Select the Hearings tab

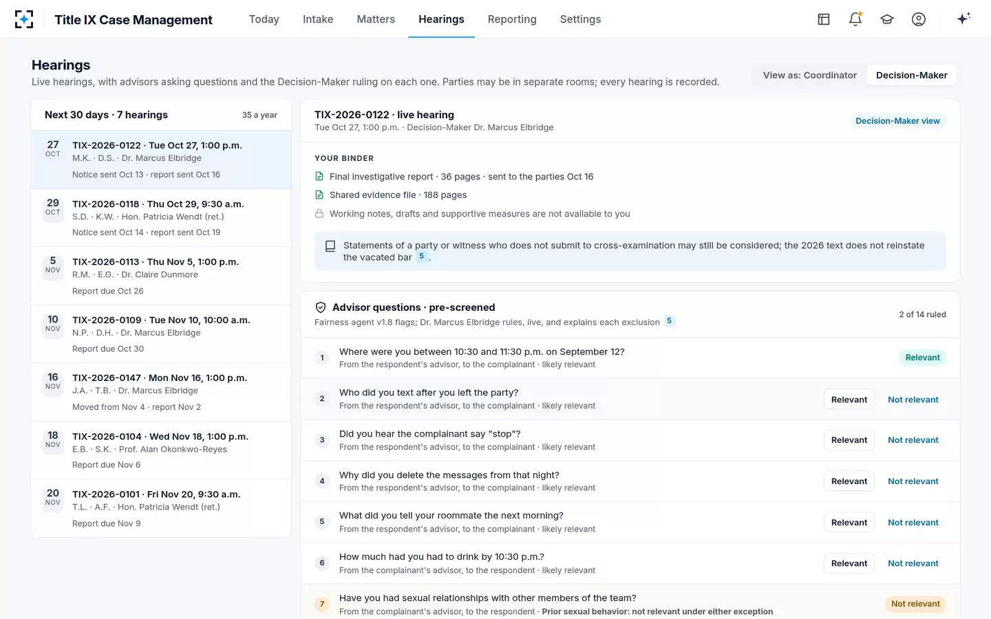point(441,19)
